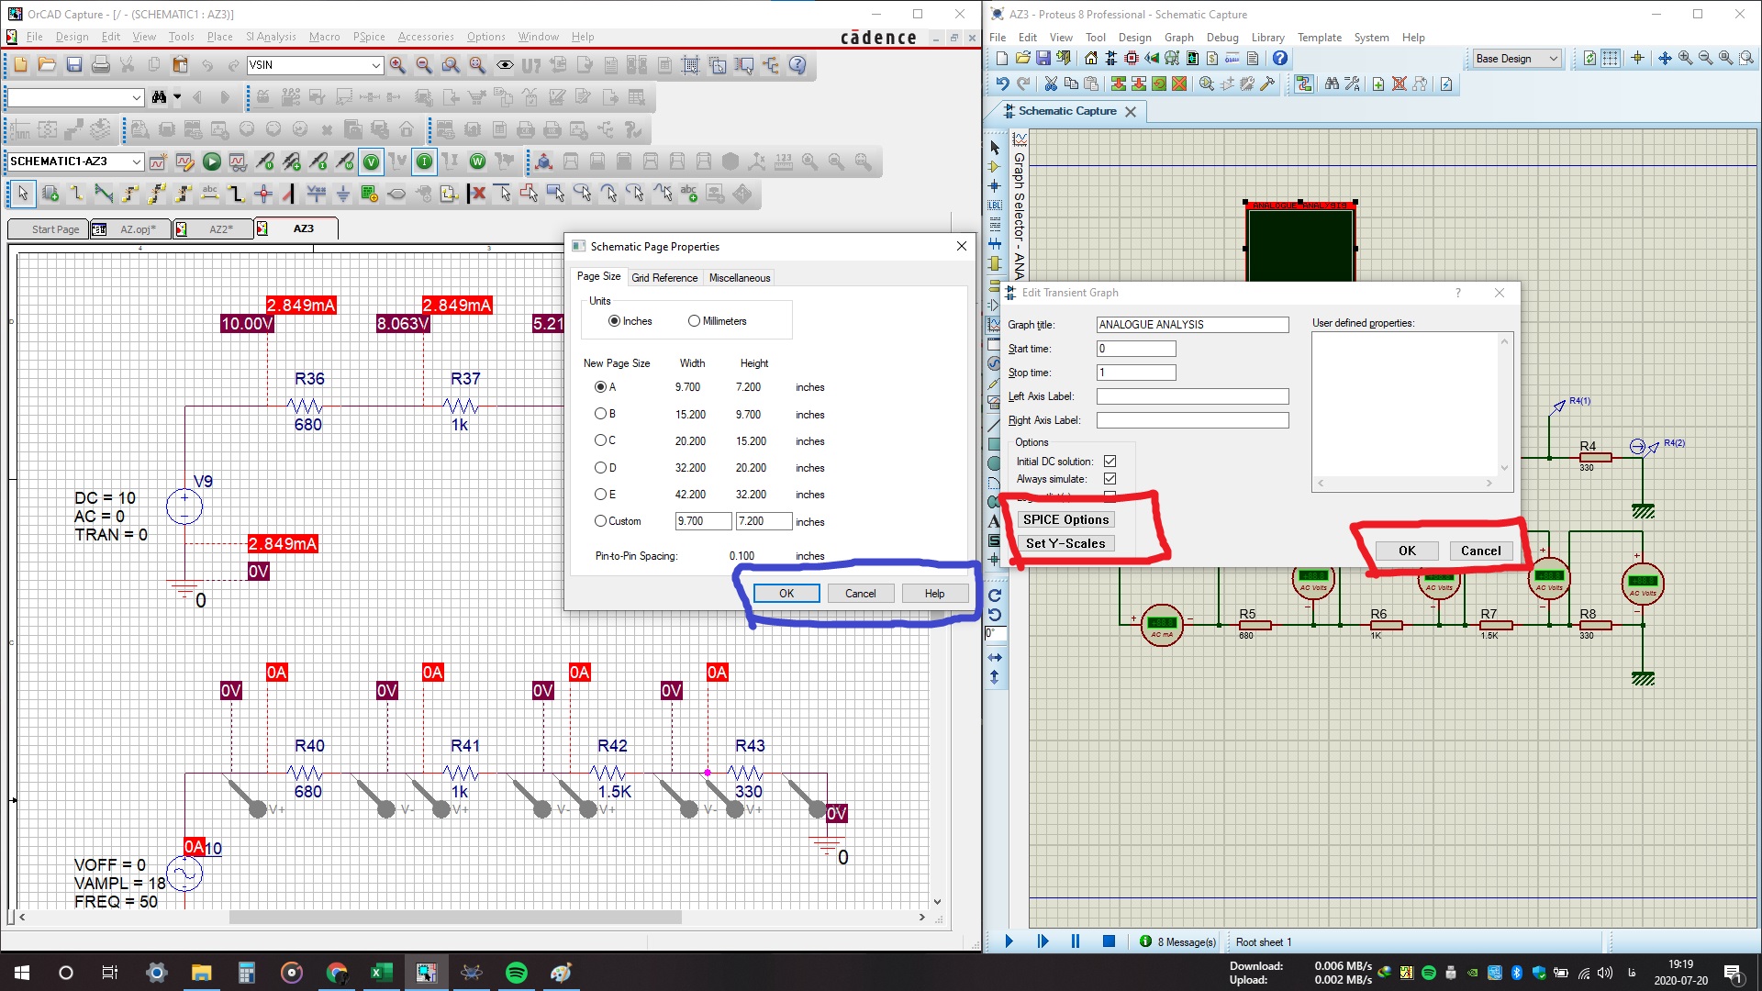
Task: Select page size D radio button
Action: point(600,467)
